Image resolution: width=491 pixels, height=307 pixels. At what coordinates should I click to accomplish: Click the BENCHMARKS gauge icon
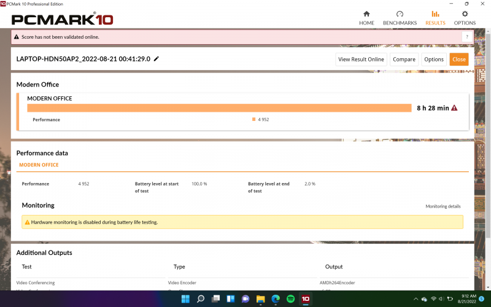400,14
